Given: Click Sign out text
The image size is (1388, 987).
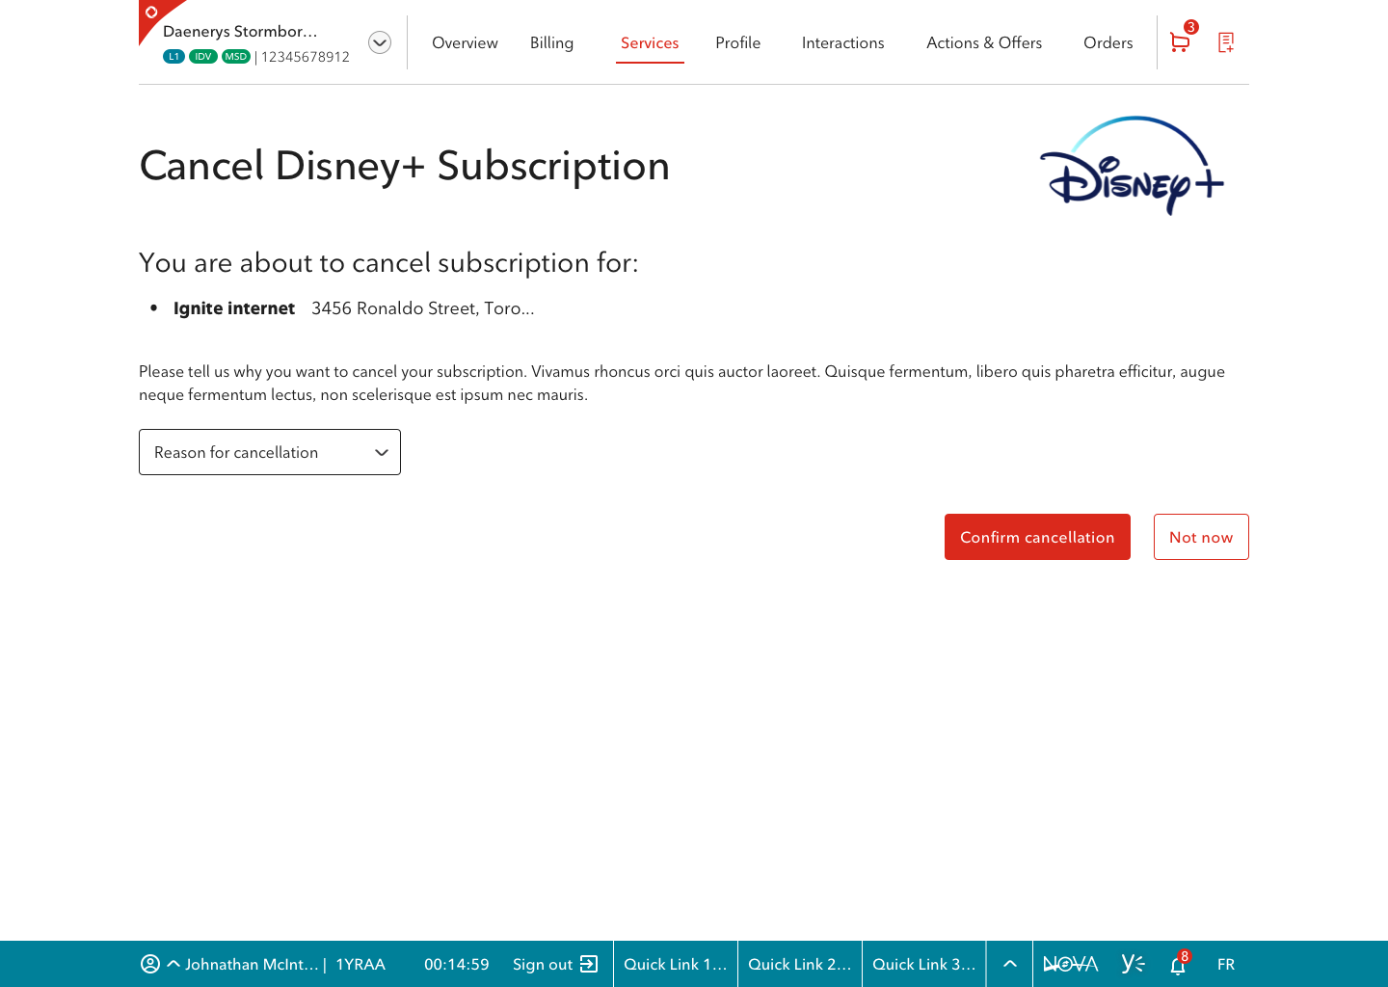Looking at the screenshot, I should click(543, 964).
